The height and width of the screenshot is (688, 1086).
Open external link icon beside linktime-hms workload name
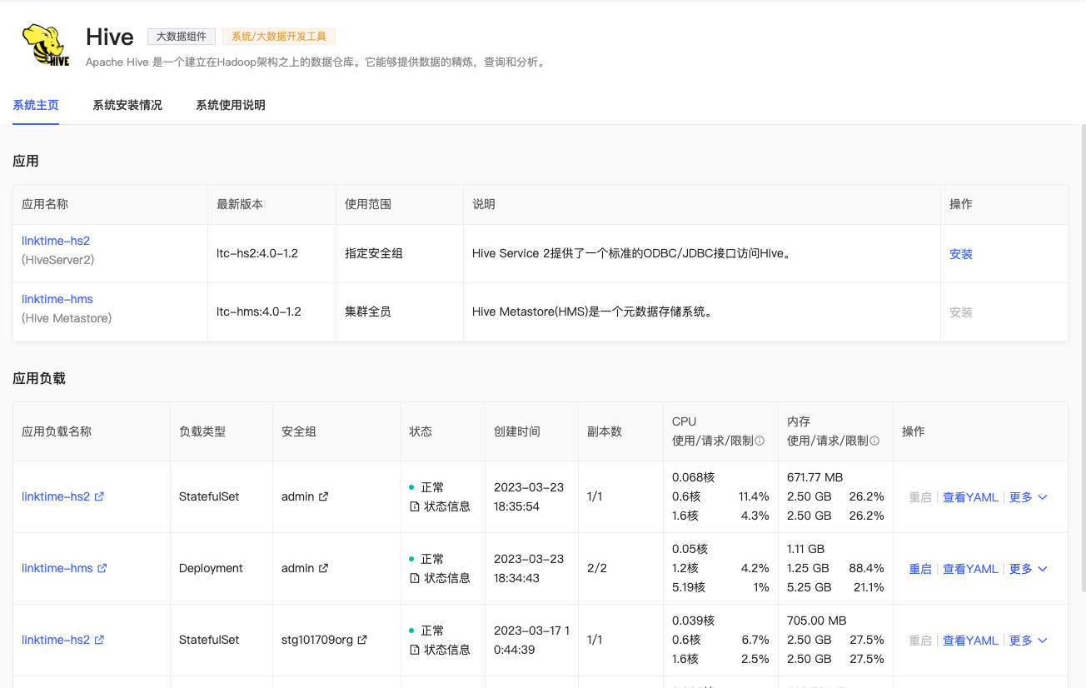[102, 568]
